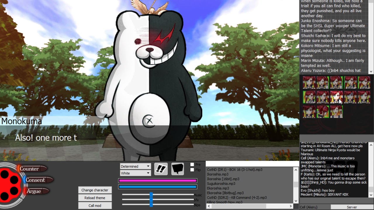The height and width of the screenshot is (210, 374).
Task: Click the pink health bar
Action: tap(158, 181)
